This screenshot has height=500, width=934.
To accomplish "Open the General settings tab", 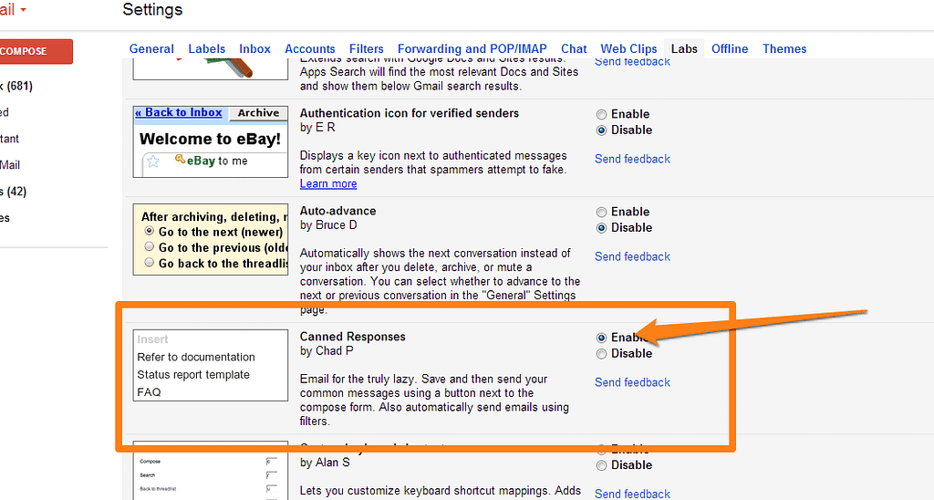I will (151, 49).
